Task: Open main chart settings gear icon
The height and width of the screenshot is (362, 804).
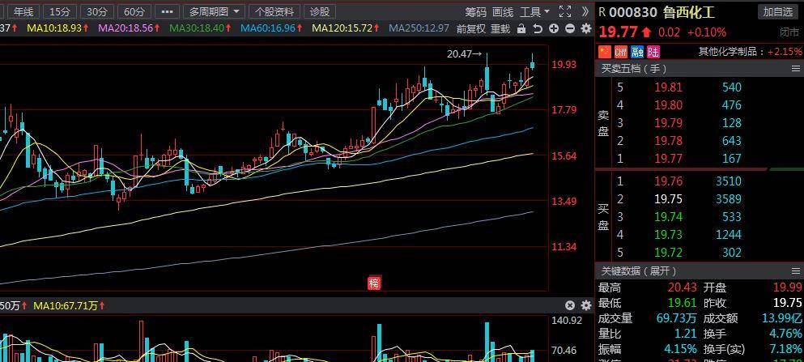Action: coord(585,29)
